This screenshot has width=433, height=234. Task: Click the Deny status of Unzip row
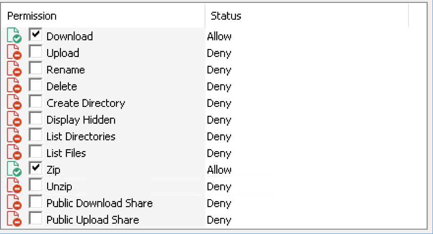click(219, 187)
